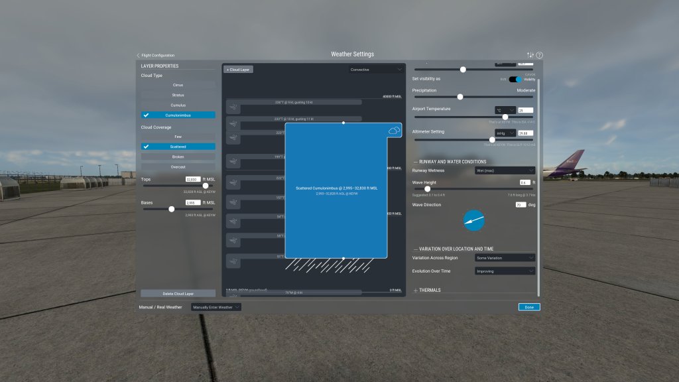Select Overcast cloud coverage
This screenshot has height=382, width=679.
point(178,166)
